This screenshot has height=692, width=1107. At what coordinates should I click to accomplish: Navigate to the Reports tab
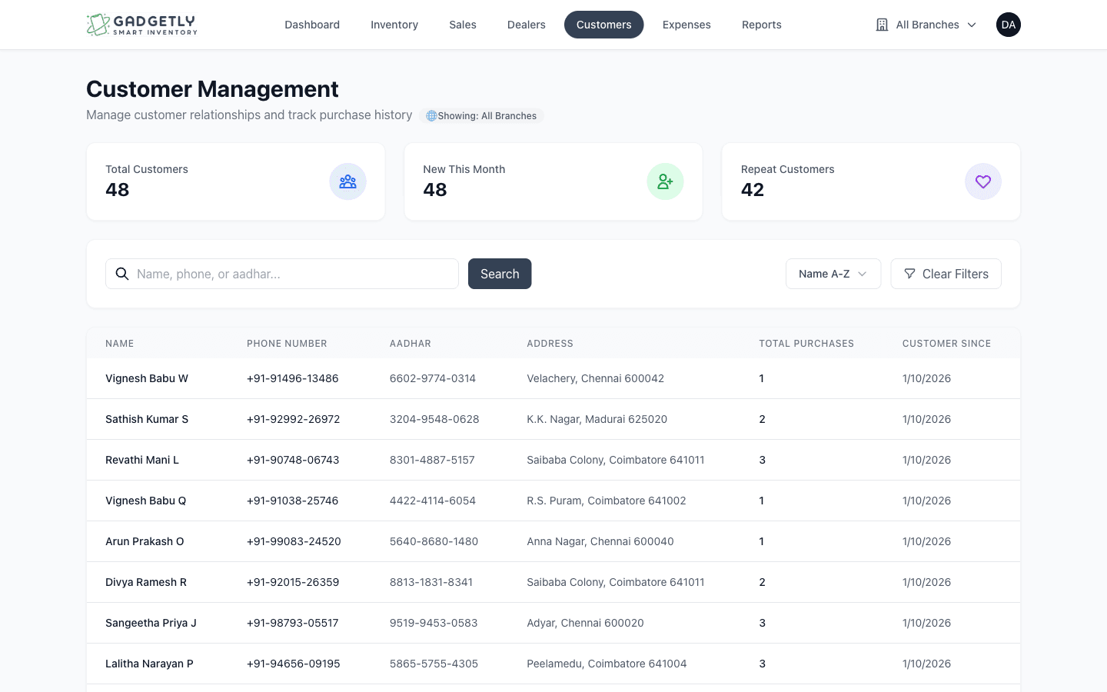click(762, 25)
